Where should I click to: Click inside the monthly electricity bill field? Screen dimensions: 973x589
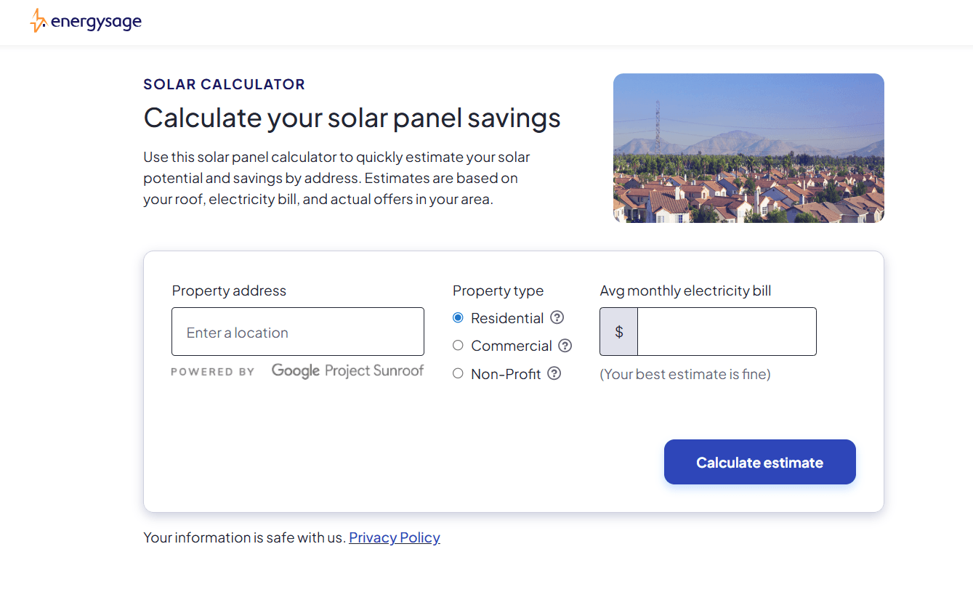pyautogui.click(x=726, y=331)
